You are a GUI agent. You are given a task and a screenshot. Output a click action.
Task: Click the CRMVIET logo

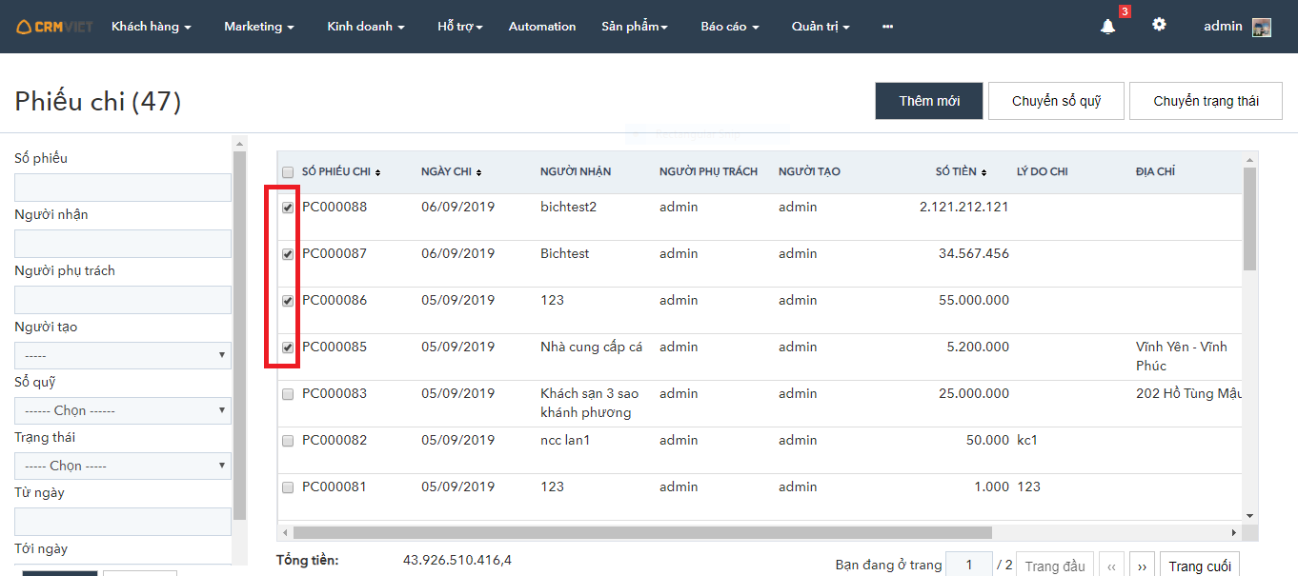54,27
